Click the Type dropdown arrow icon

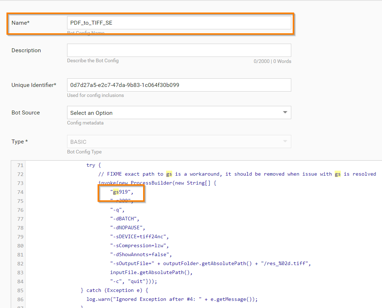click(x=285, y=141)
